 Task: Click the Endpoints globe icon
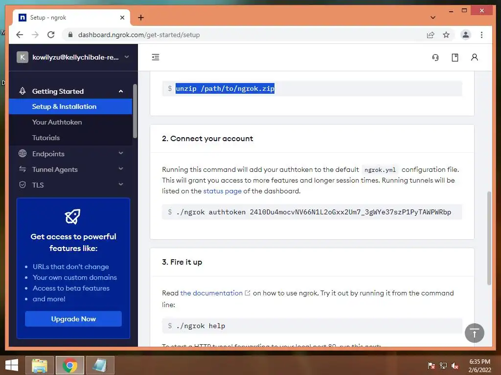tap(23, 153)
